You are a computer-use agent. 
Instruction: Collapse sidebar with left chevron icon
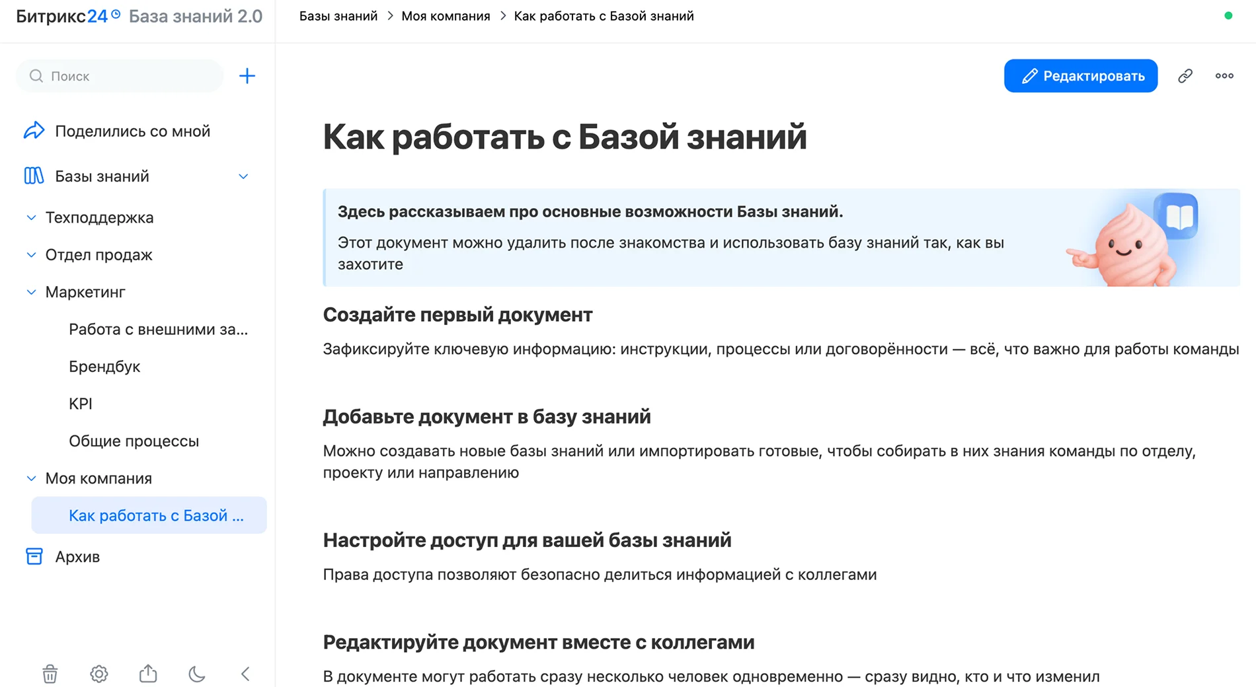pyautogui.click(x=245, y=674)
